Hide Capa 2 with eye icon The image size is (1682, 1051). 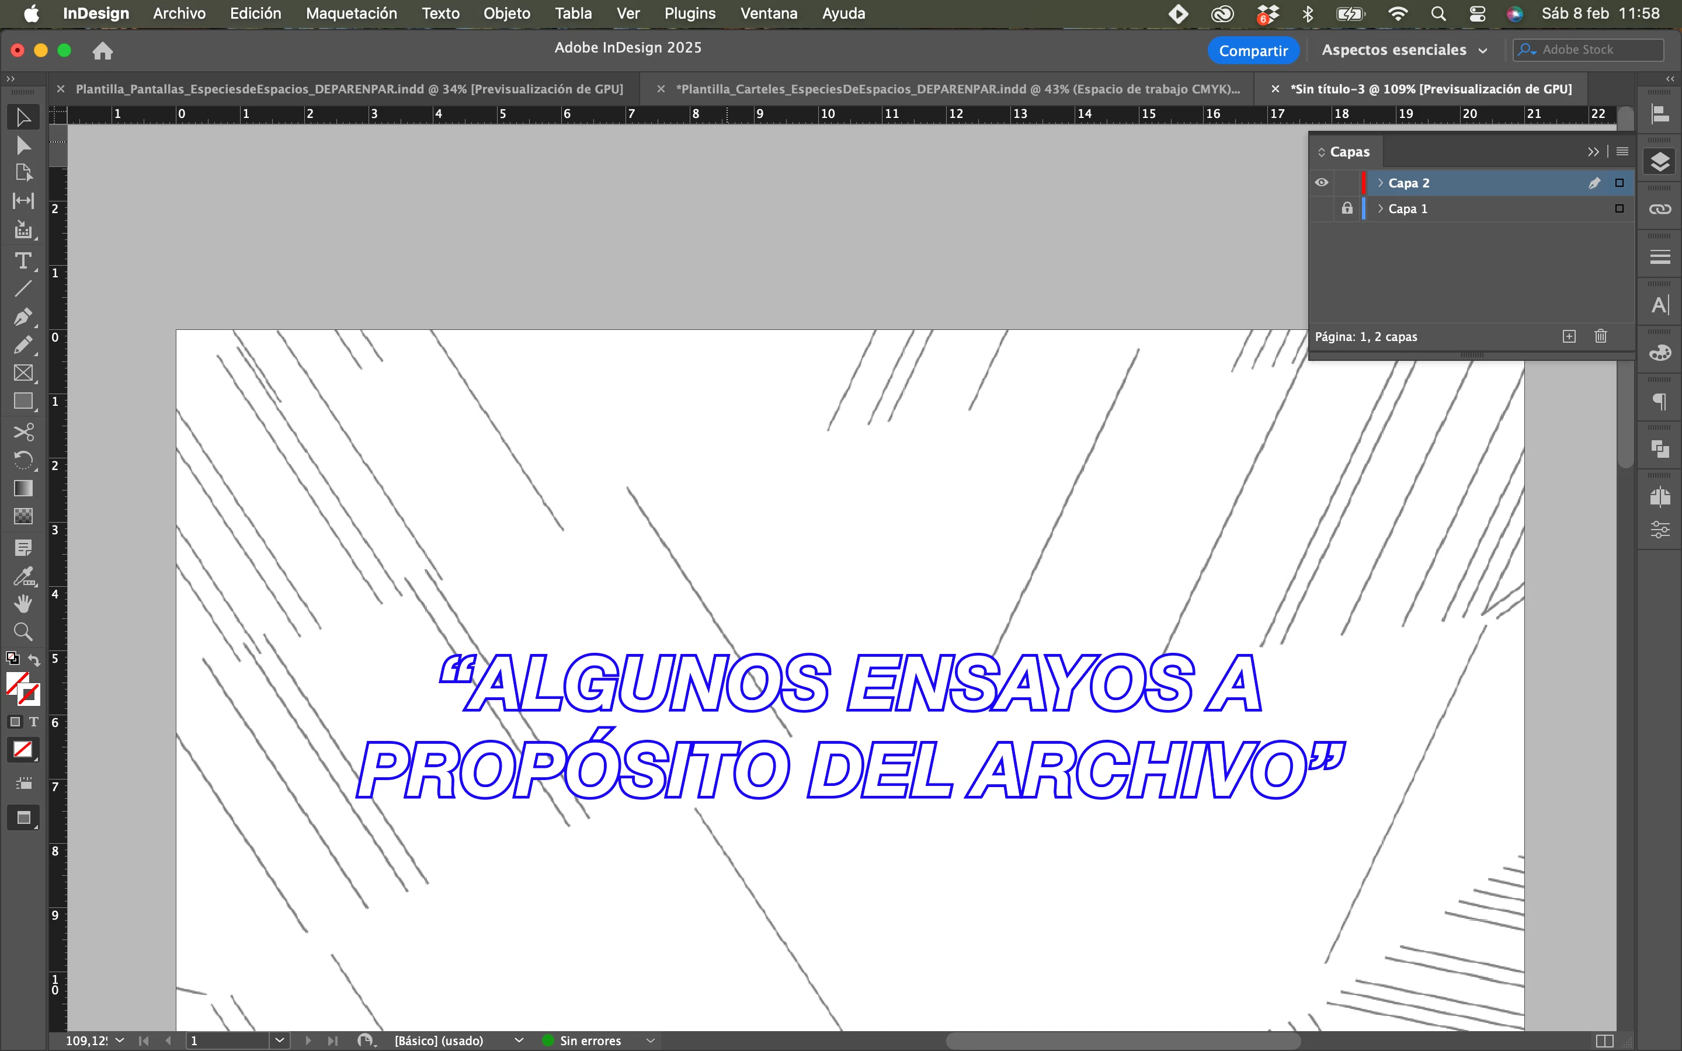coord(1321,183)
